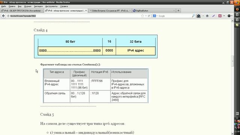Click the vertical scrollbar thumb

click(x=232, y=61)
